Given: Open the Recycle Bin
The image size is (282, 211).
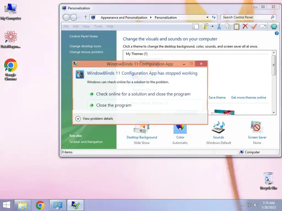Looking at the screenshot, I should tap(268, 181).
